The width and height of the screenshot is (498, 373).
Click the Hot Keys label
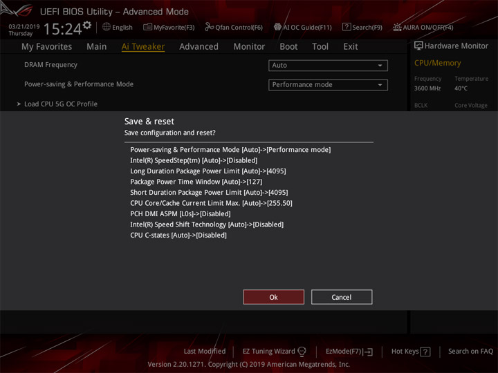point(405,351)
